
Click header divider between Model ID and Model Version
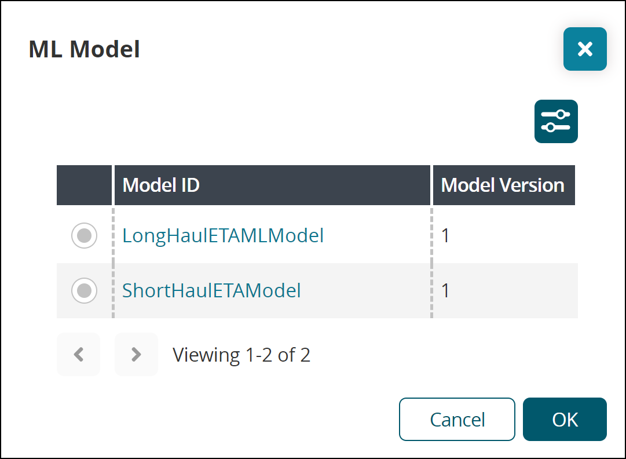coord(432,185)
